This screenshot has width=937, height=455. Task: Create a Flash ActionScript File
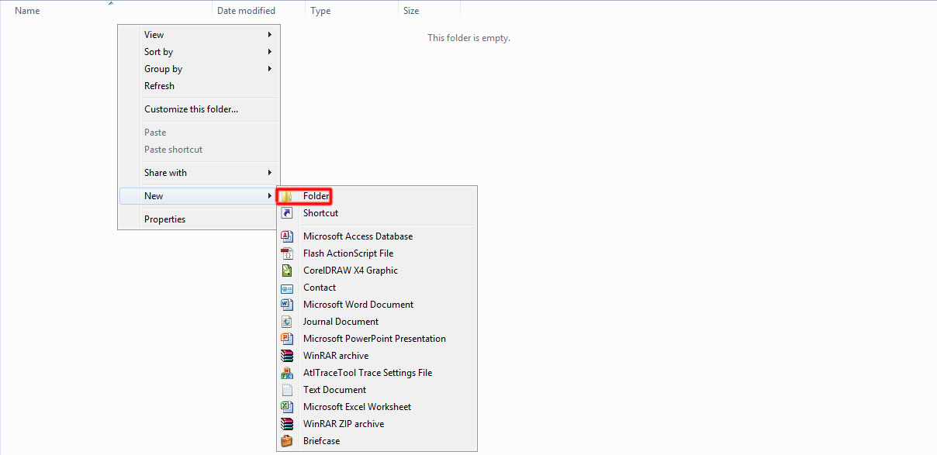(x=347, y=253)
